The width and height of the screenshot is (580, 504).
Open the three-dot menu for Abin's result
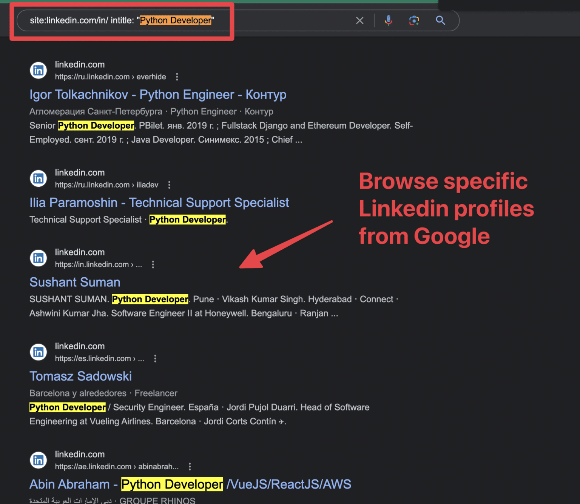[189, 466]
